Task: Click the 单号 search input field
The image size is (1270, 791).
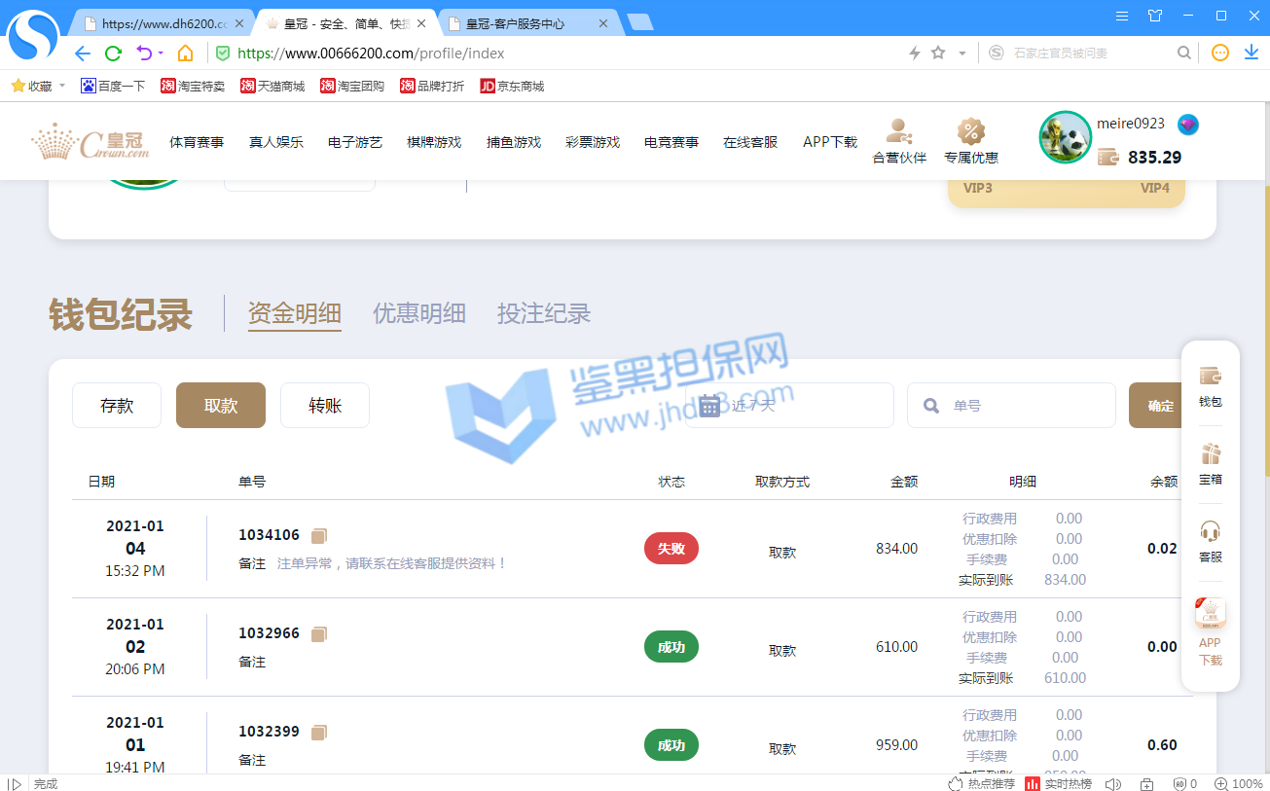Action: [x=1022, y=406]
